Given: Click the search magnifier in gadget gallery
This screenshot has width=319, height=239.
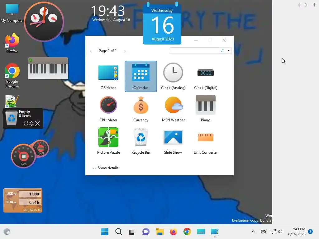Looking at the screenshot, I should [223, 50].
